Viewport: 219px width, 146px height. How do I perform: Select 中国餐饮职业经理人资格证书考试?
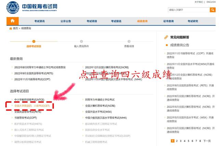pyautogui.click(x=33, y=136)
